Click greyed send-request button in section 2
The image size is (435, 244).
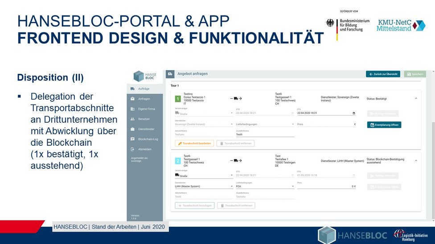383,176
